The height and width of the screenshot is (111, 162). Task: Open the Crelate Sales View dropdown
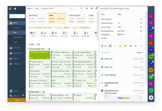click(x=44, y=28)
